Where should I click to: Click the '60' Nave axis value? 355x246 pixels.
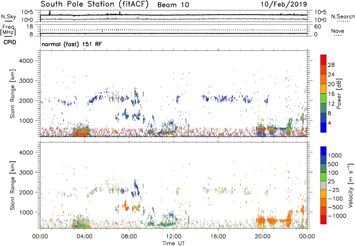click(317, 27)
